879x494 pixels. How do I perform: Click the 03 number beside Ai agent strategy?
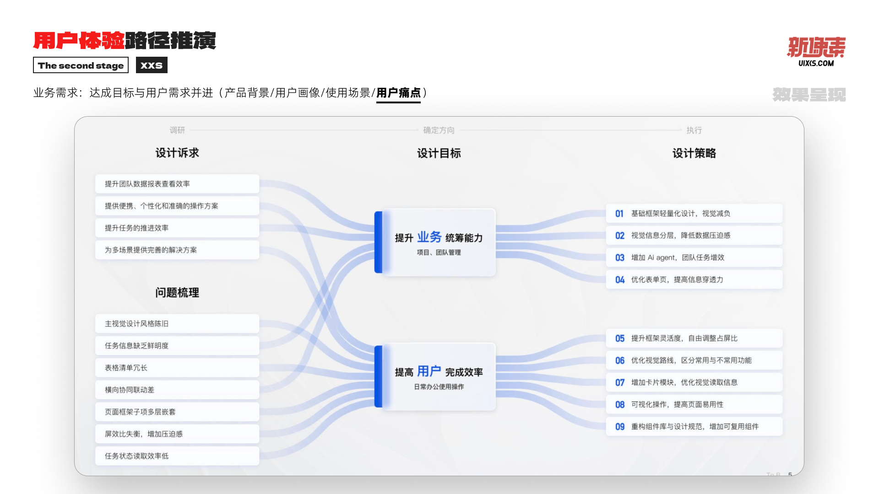pyautogui.click(x=620, y=258)
